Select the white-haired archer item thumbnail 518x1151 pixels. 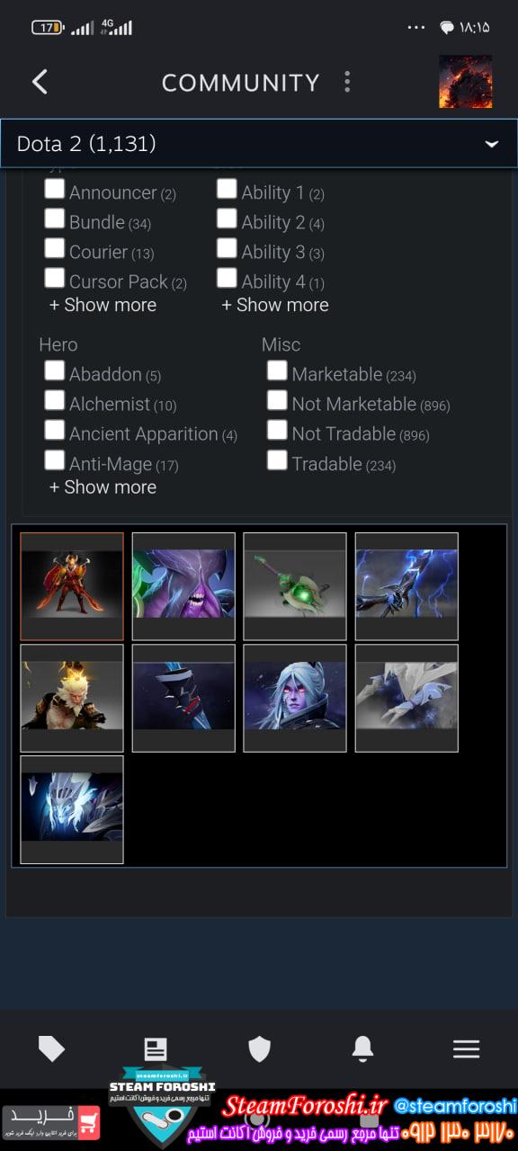(x=295, y=698)
